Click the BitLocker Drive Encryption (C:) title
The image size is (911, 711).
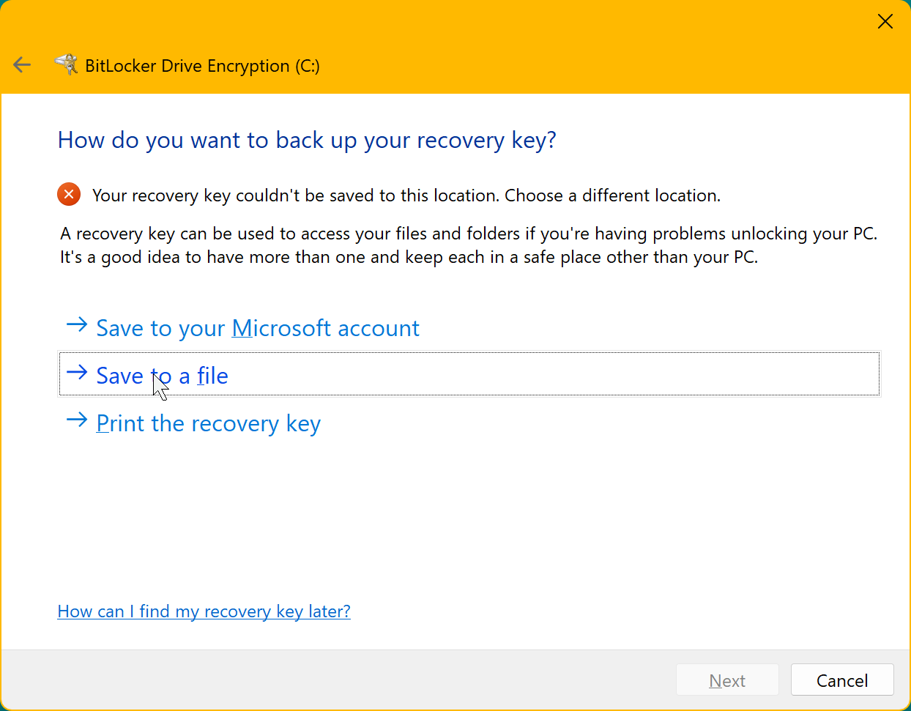pos(202,66)
